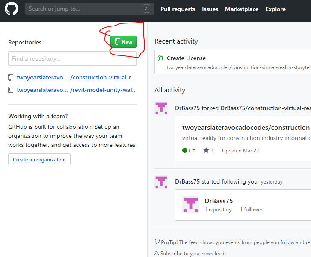This screenshot has height=257, width=311.
Task: Open Explore in top navigation
Action: pos(275,9)
